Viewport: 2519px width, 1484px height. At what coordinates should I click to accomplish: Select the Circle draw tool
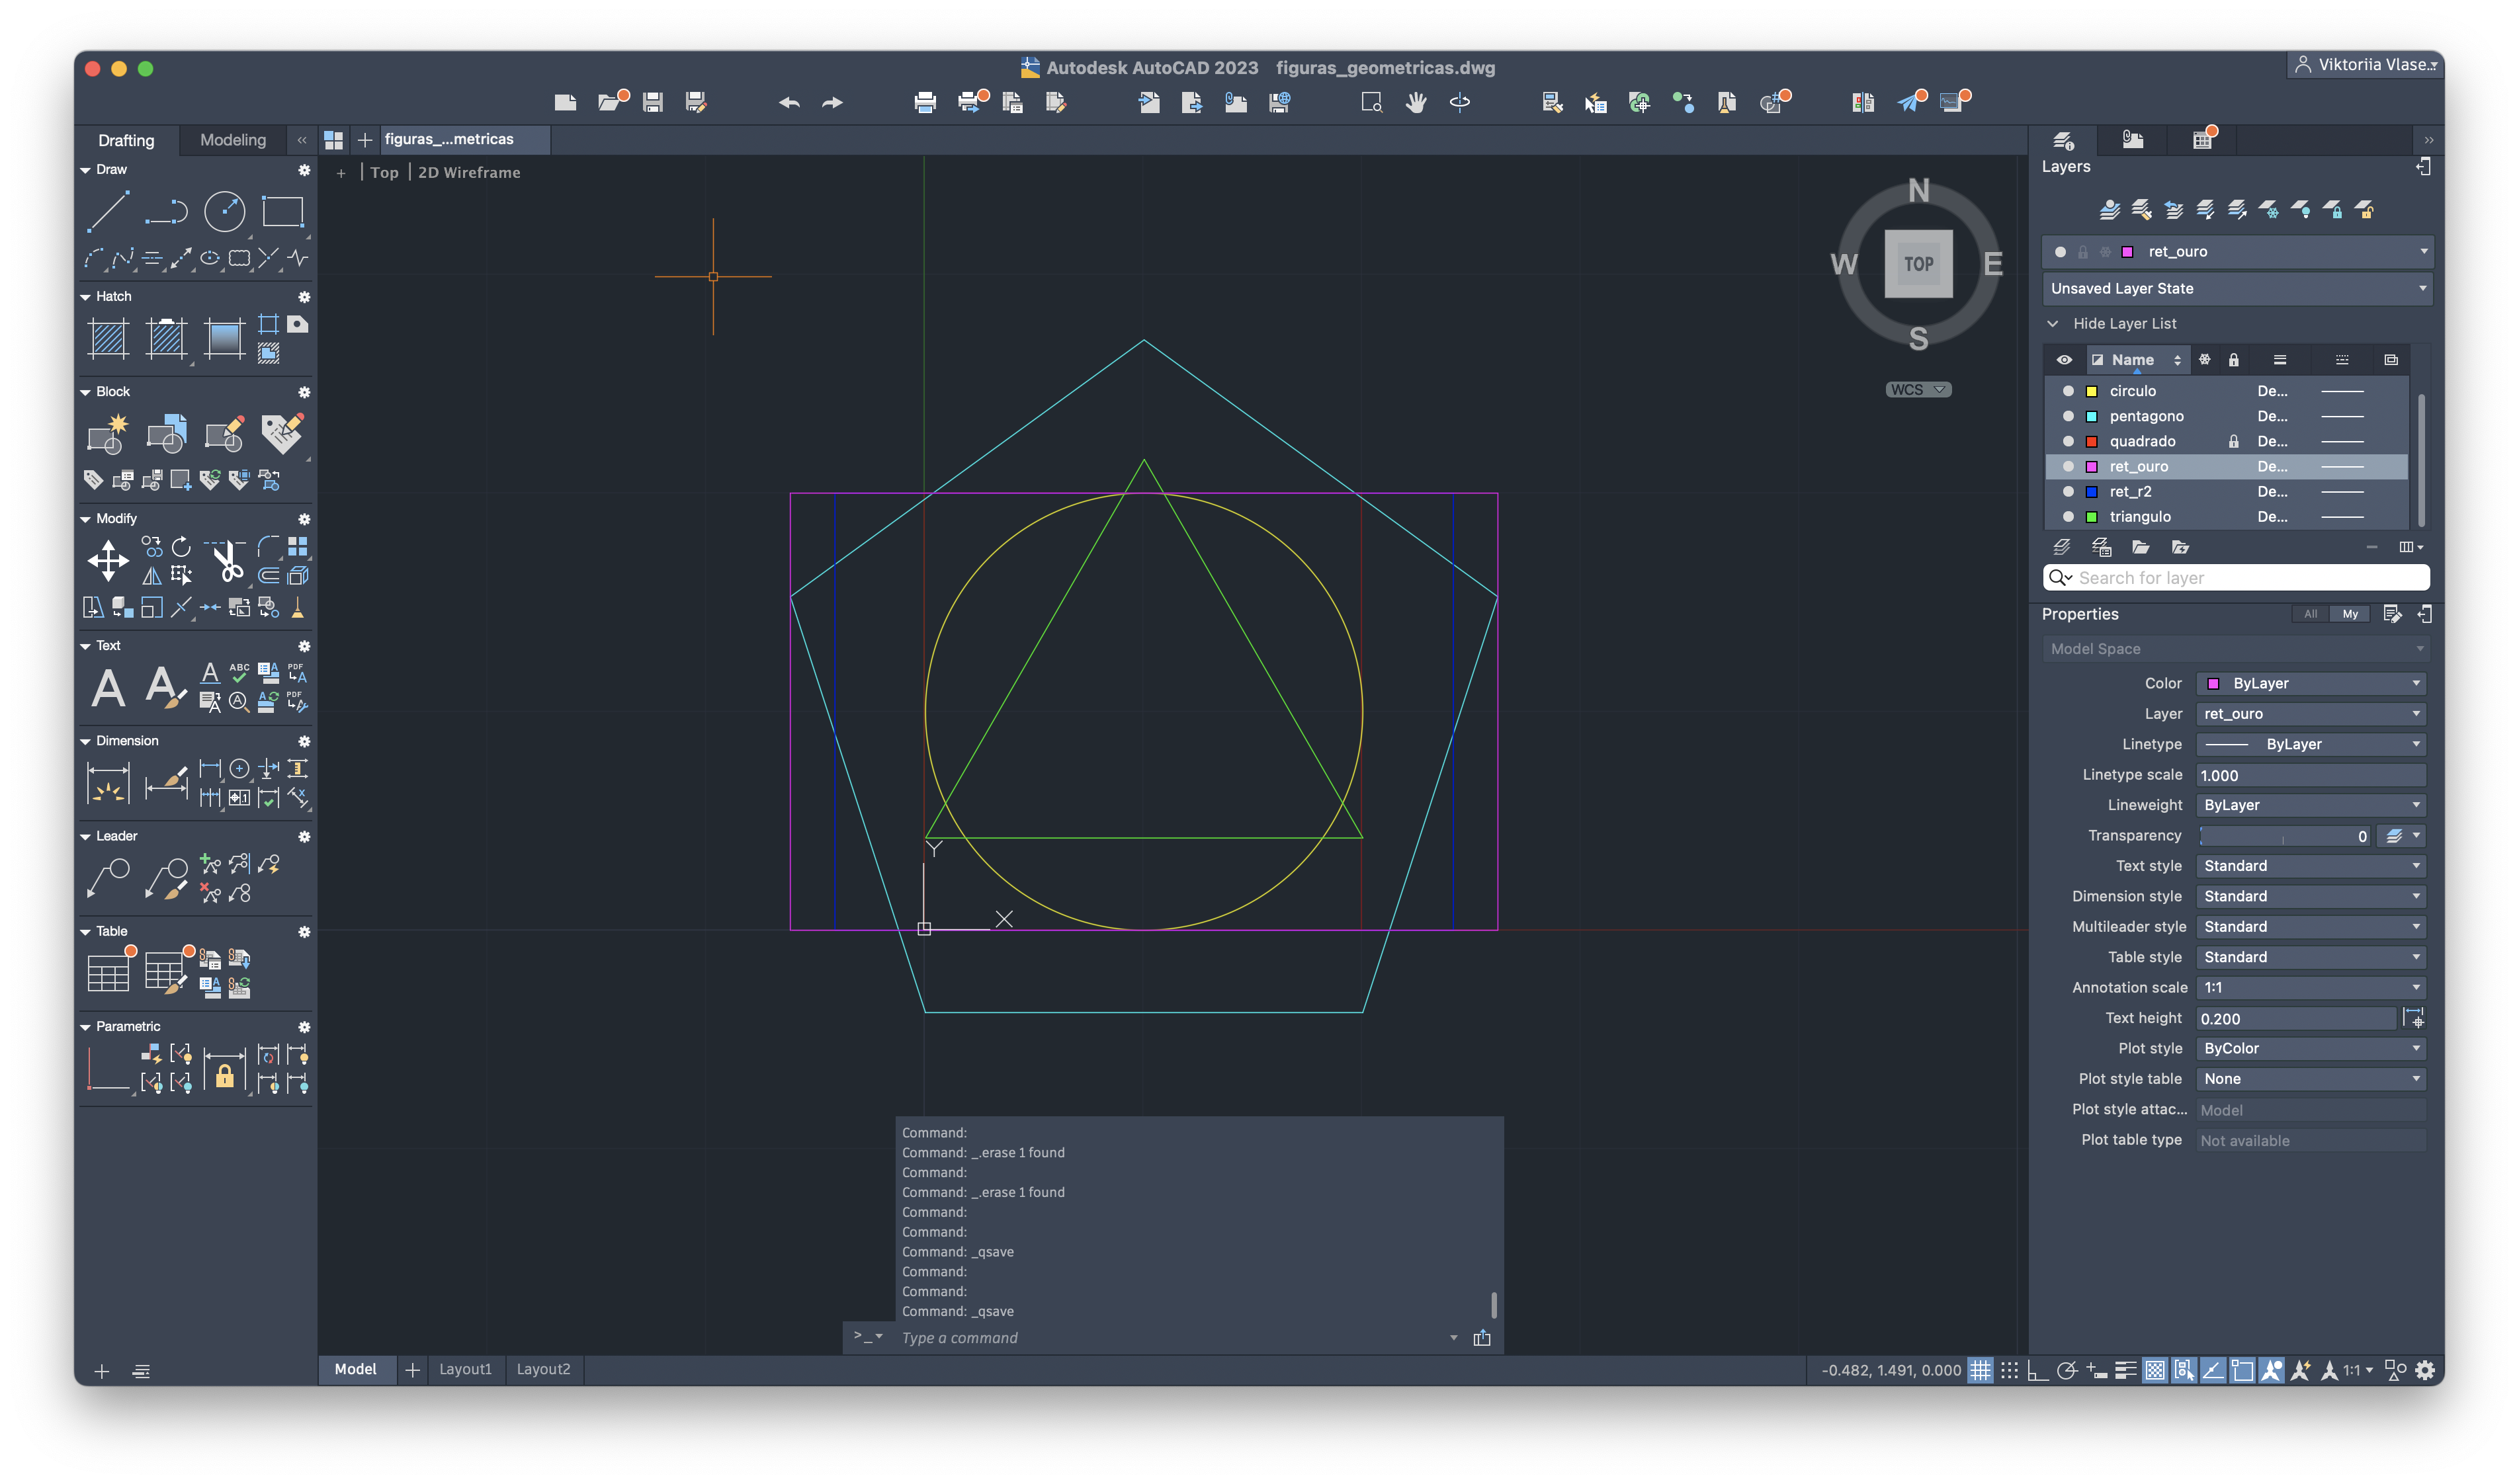(x=224, y=212)
